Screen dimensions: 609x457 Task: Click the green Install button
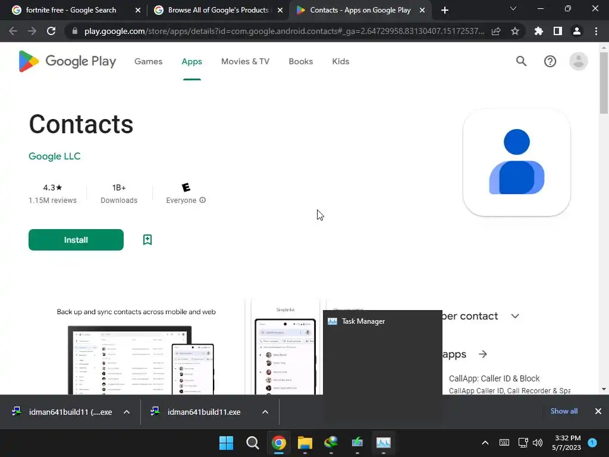[x=76, y=240]
